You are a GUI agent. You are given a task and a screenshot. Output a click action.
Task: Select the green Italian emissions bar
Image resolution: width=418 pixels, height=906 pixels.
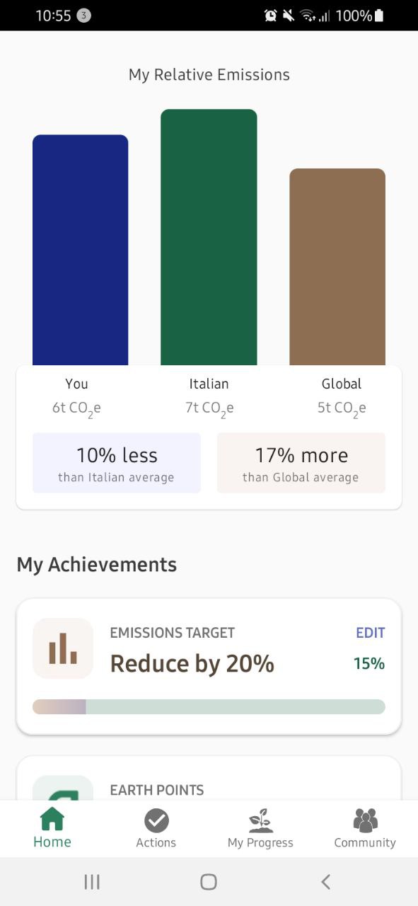click(x=209, y=237)
